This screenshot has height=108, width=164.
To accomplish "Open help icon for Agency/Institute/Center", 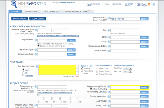I will click(109, 86).
